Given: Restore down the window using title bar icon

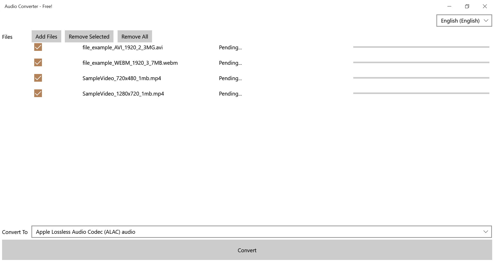Looking at the screenshot, I should tap(467, 6).
